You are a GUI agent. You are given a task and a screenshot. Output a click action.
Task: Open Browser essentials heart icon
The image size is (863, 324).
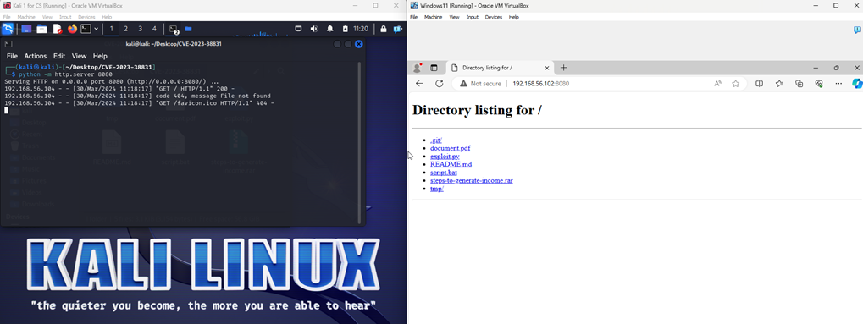819,84
